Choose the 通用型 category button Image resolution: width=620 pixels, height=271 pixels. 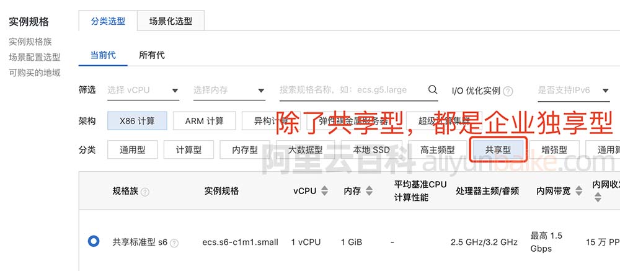click(x=133, y=150)
